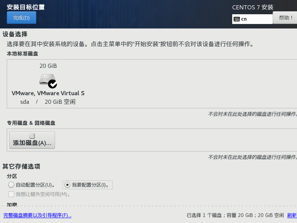Click the 安装目标位置 page title
The image size is (297, 223).
pos(26,7)
